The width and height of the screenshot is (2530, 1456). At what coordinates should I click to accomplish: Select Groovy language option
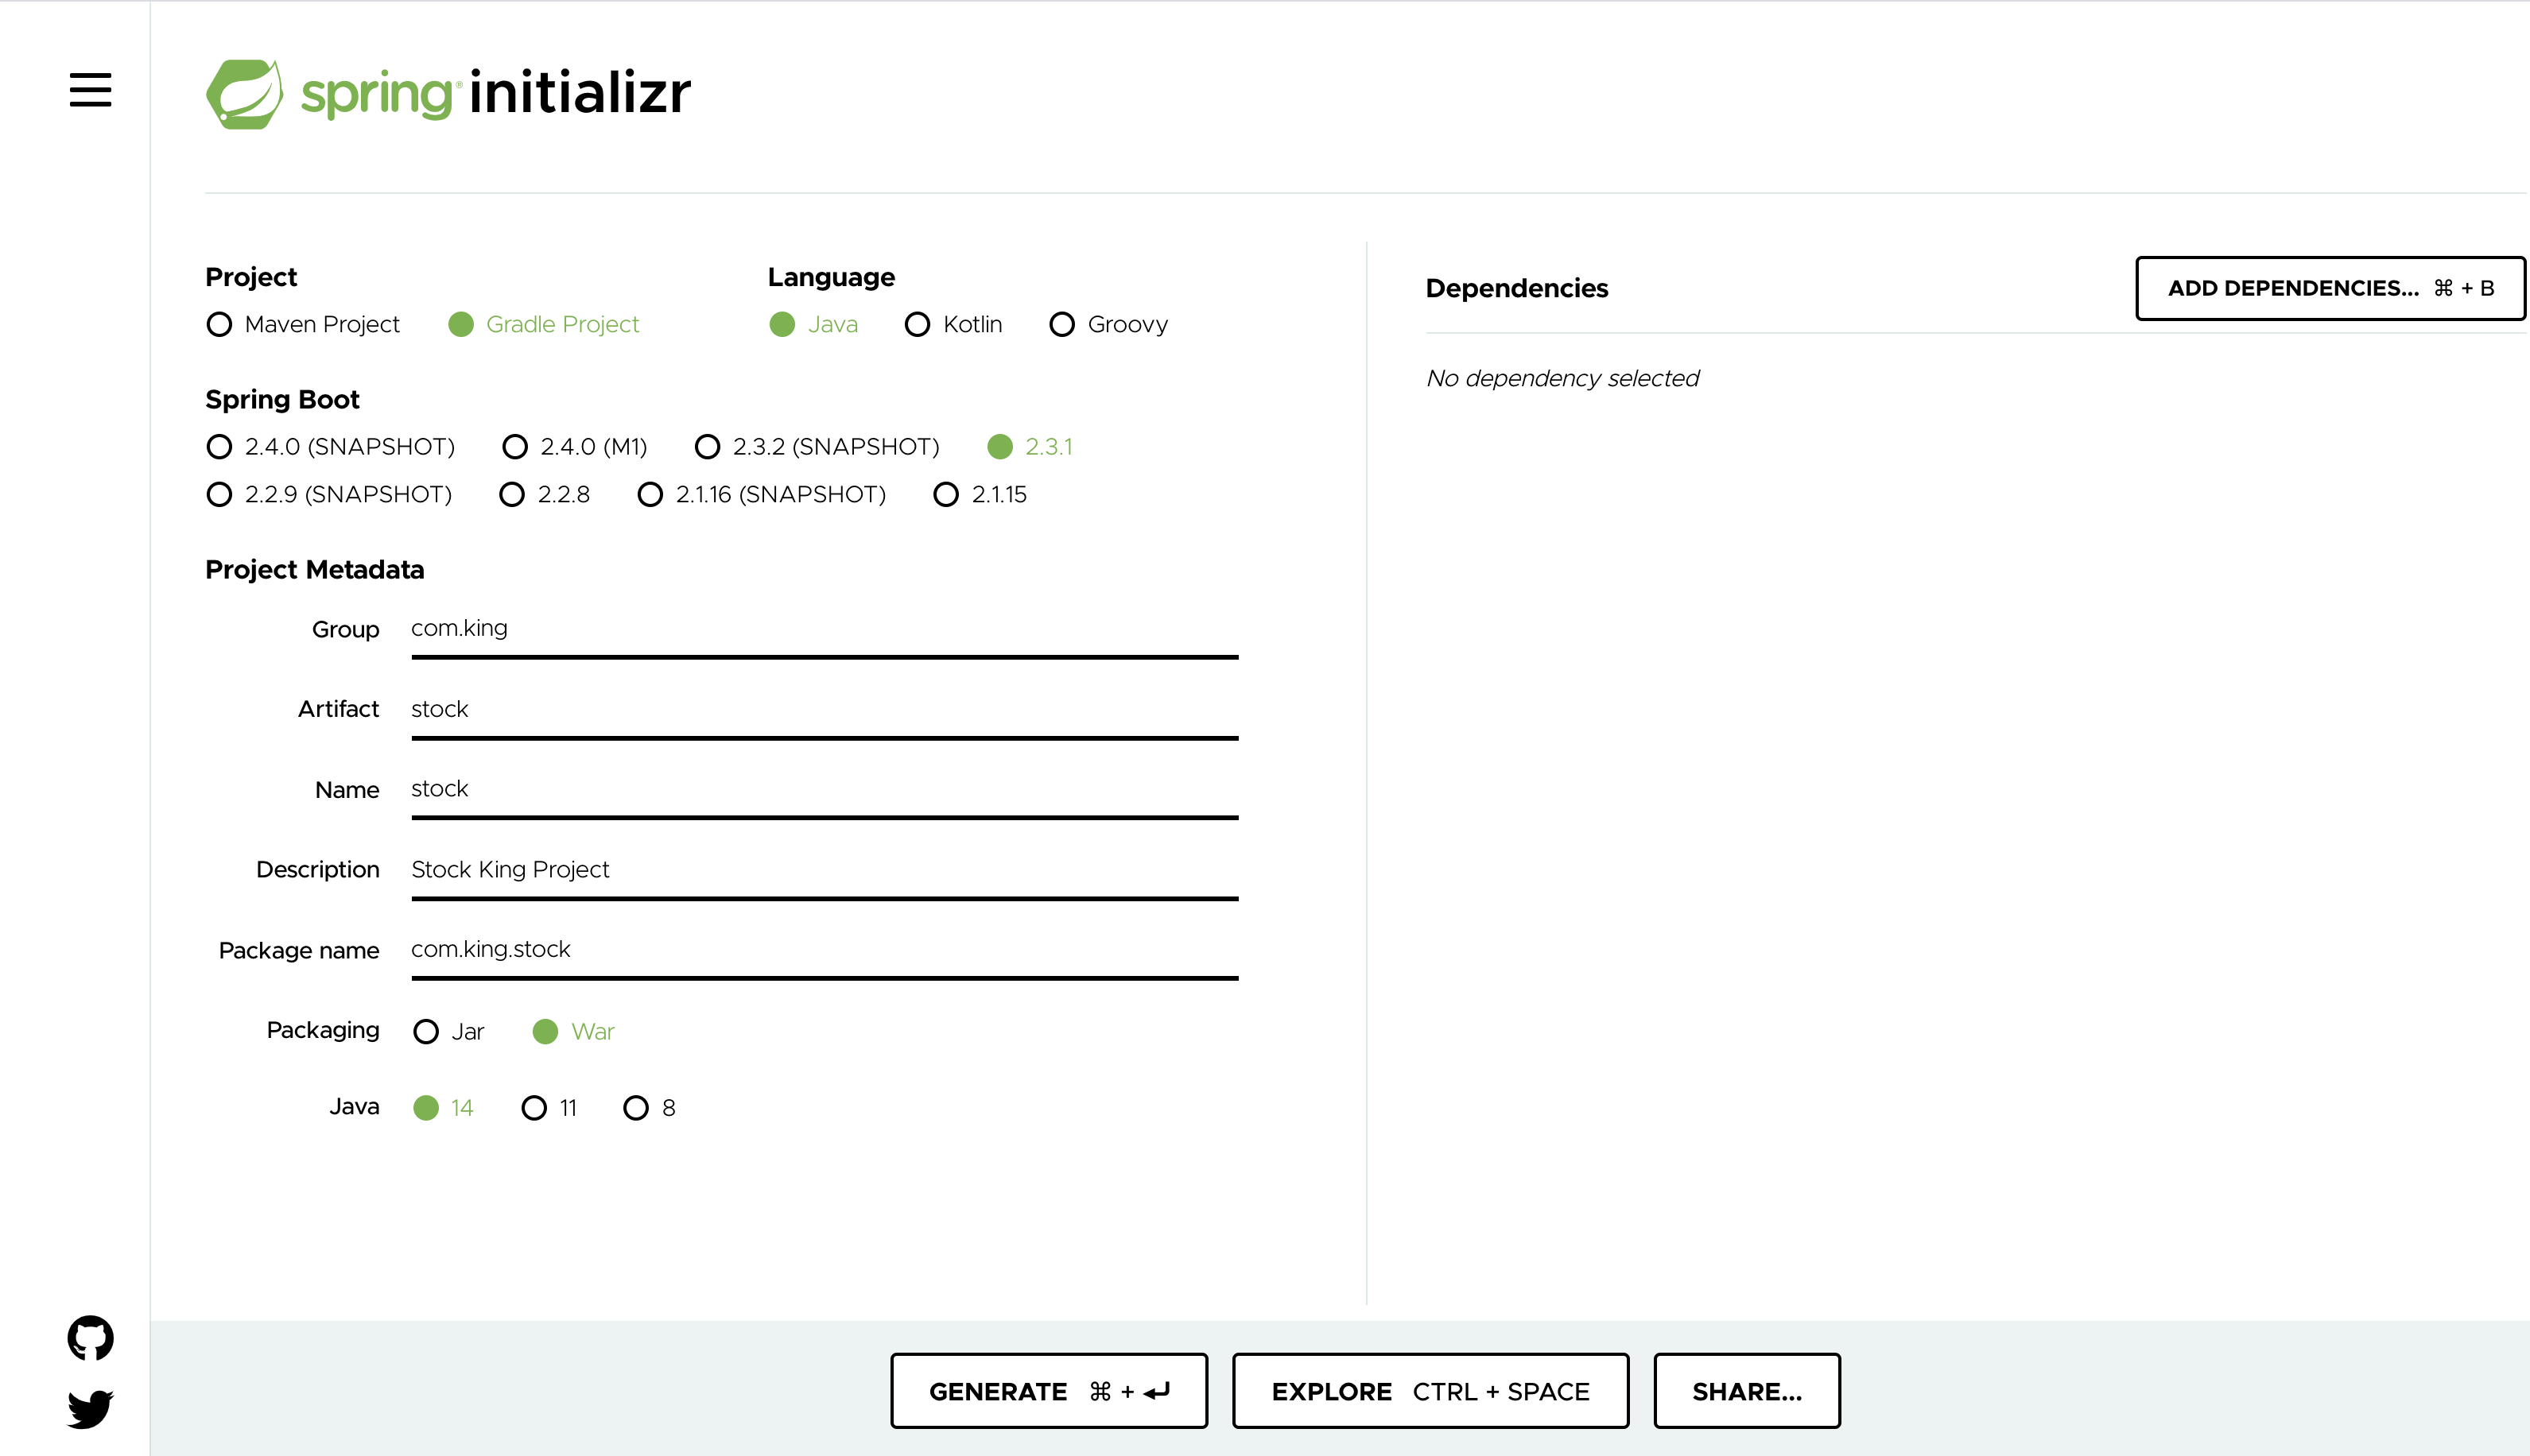tap(1061, 325)
